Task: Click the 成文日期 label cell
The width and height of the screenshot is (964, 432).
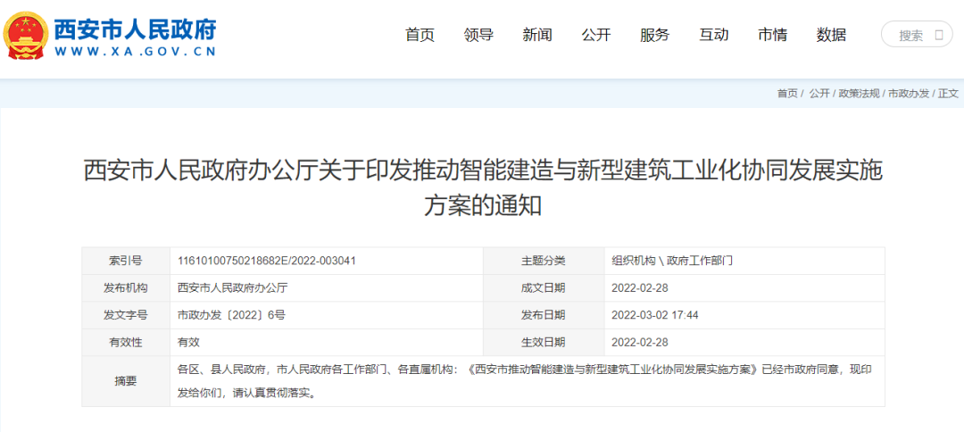Action: tap(544, 287)
